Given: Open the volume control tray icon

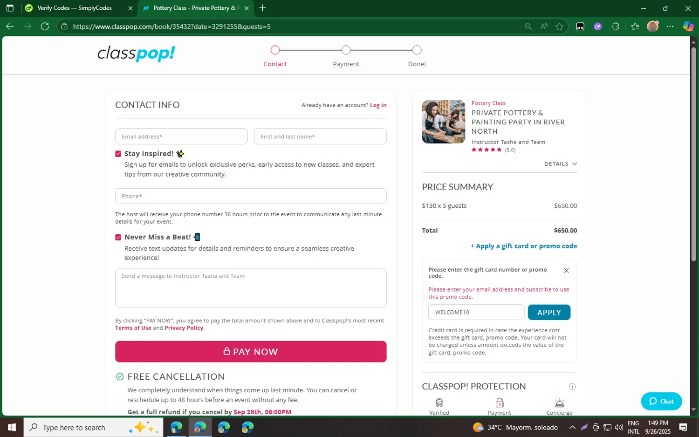Looking at the screenshot, I should click(x=619, y=427).
